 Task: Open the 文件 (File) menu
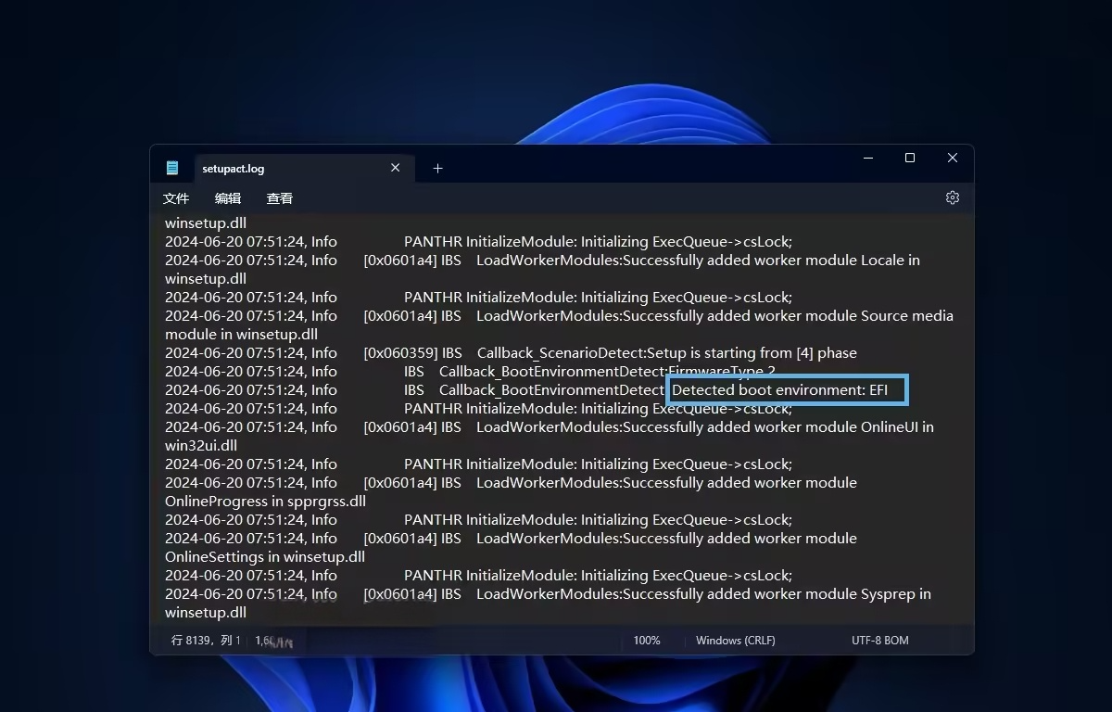click(176, 198)
